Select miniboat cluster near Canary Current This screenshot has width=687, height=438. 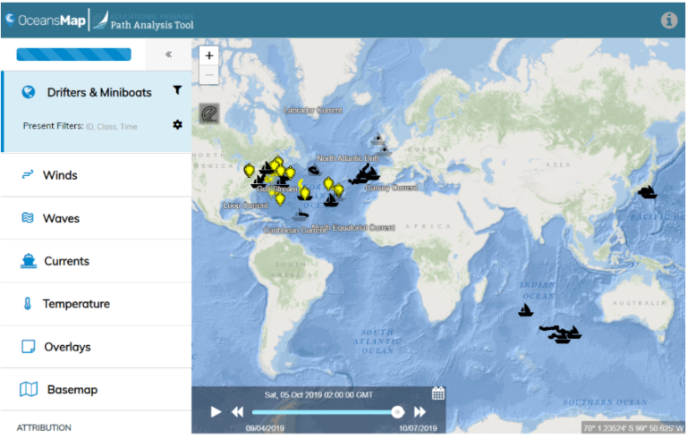[365, 173]
